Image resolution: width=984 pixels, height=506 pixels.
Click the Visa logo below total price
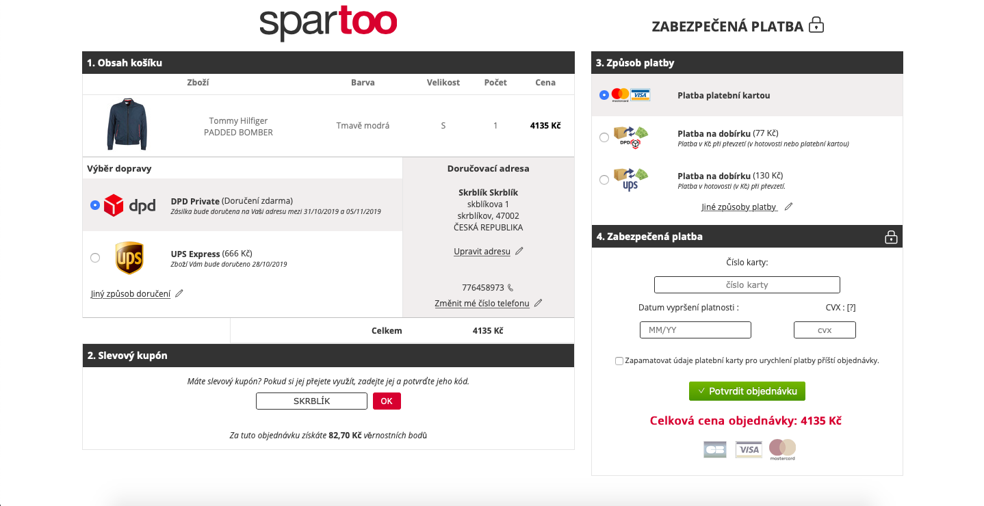click(x=749, y=449)
